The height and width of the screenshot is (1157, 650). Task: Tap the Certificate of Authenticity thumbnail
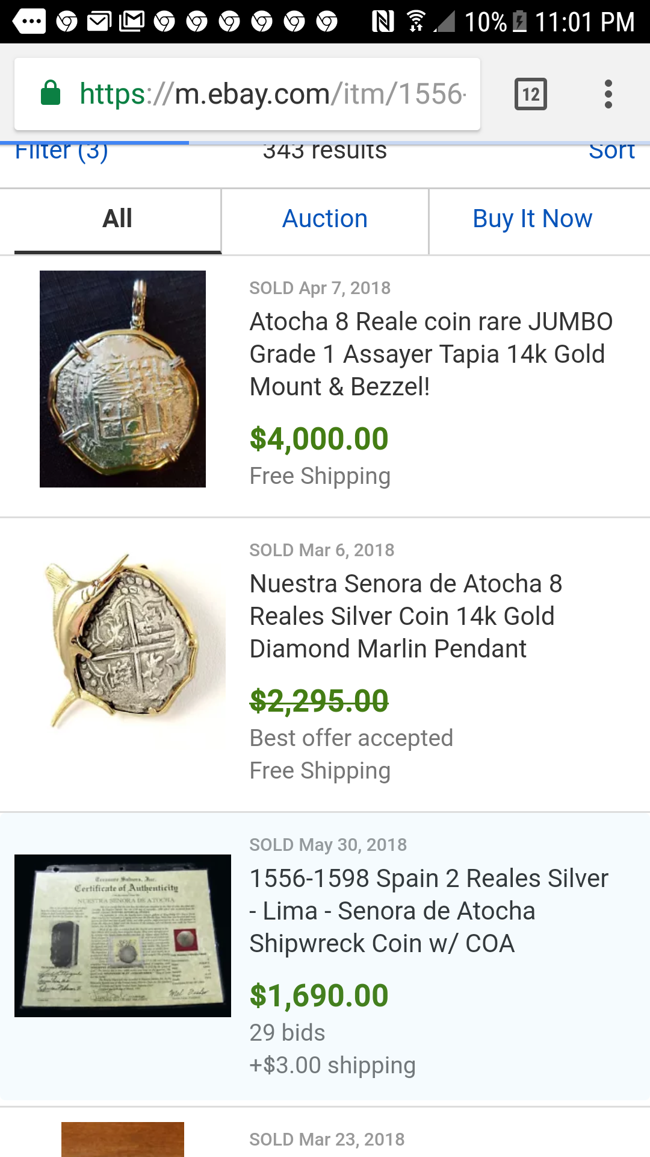click(123, 935)
